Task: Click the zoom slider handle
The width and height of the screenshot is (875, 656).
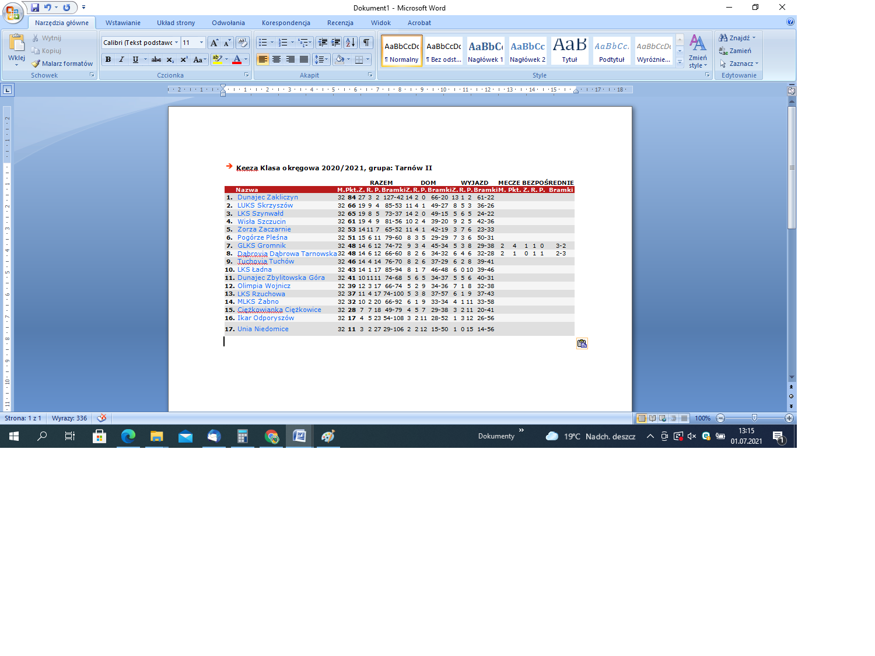Action: point(754,418)
